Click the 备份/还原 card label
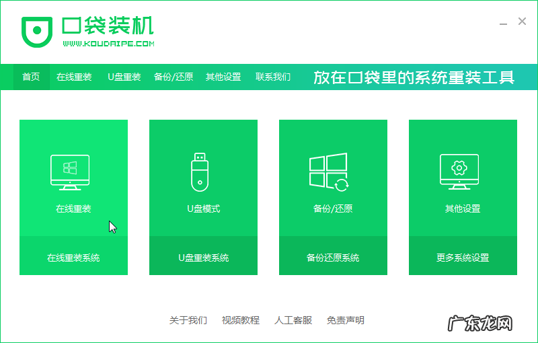The image size is (538, 343). click(333, 208)
